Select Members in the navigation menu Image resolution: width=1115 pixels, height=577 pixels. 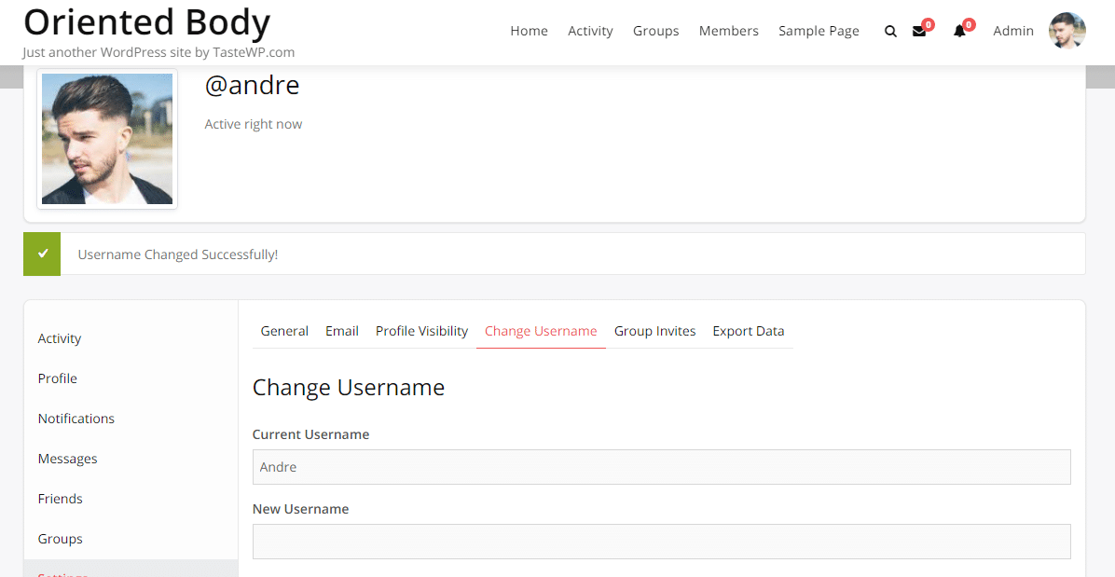tap(728, 31)
